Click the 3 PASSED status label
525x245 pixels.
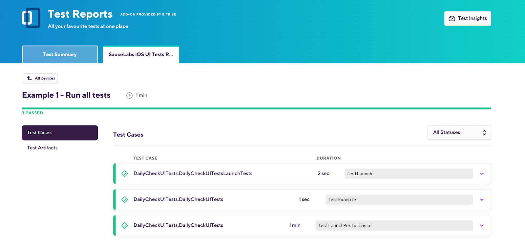(x=32, y=113)
